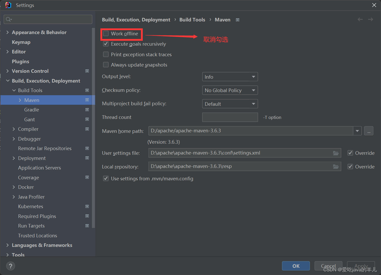Select Keymap in the settings tree
Viewport: 381px width, 275px height.
tap(21, 42)
